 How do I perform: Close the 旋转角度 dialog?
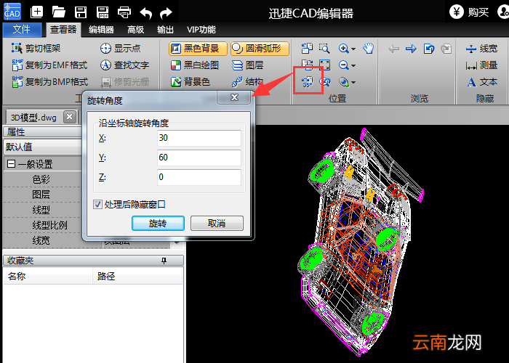234,97
